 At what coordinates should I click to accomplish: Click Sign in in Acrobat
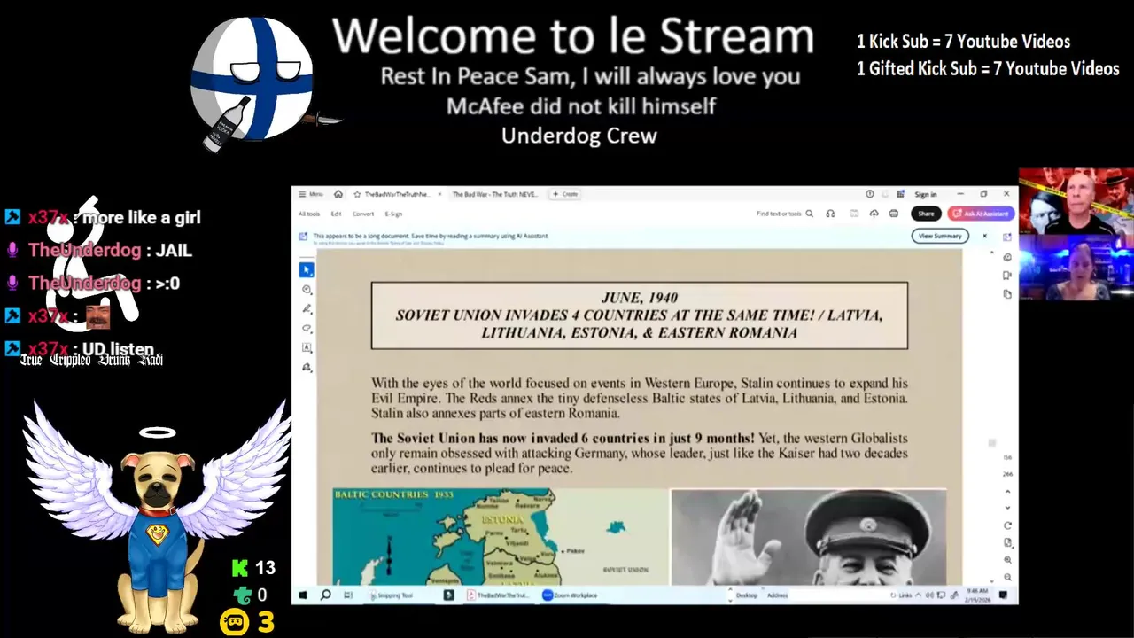[x=926, y=195]
